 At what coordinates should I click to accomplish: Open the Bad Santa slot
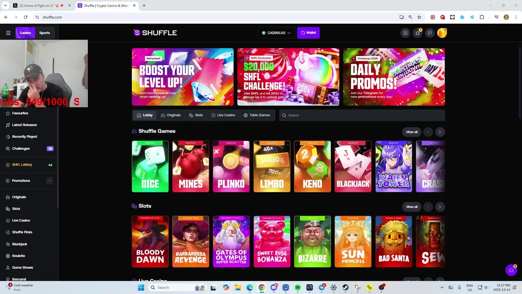click(x=394, y=242)
